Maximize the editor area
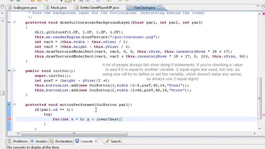 point(263,7)
